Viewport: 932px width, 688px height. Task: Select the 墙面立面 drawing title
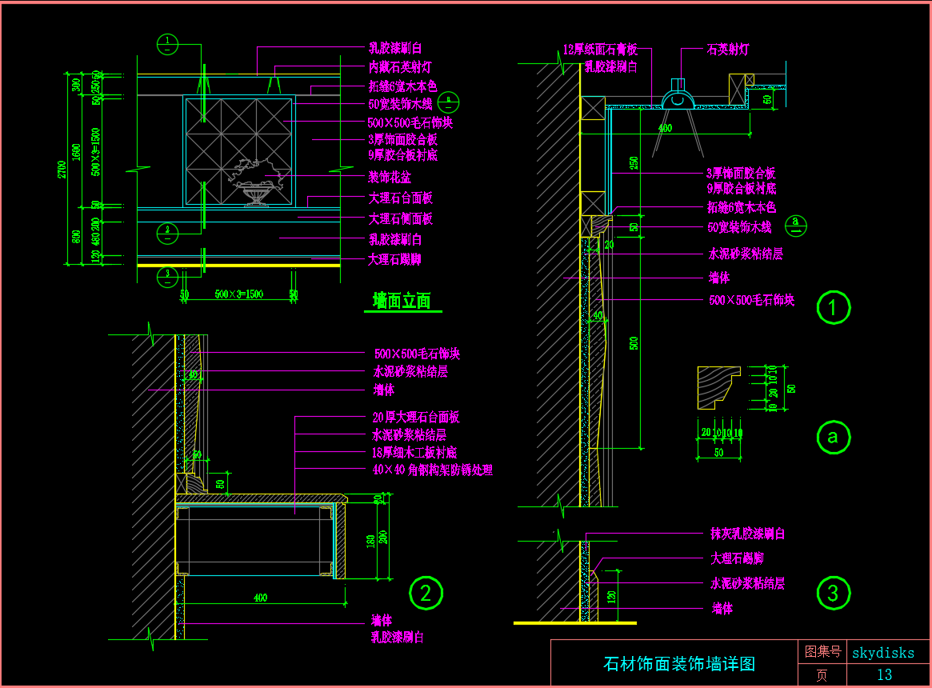(x=402, y=301)
